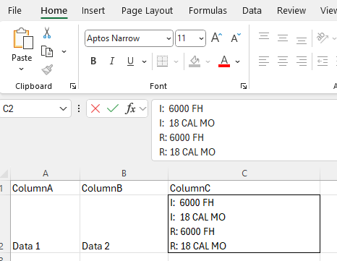Image resolution: width=337 pixels, height=261 pixels.
Task: Confirm entry with green checkmark
Action: 113,108
